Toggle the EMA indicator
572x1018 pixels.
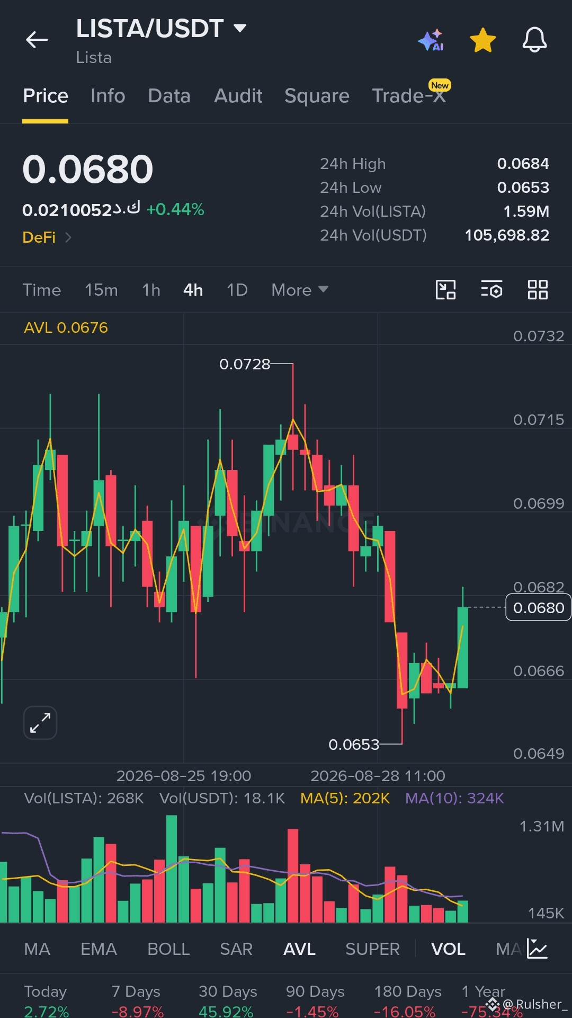pyautogui.click(x=99, y=949)
